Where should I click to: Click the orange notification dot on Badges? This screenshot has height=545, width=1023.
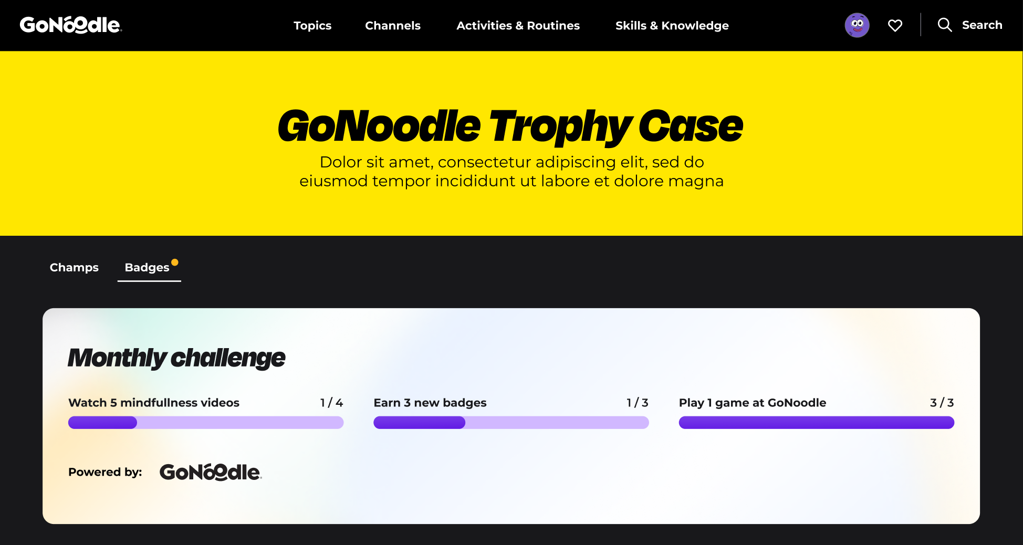tap(175, 263)
